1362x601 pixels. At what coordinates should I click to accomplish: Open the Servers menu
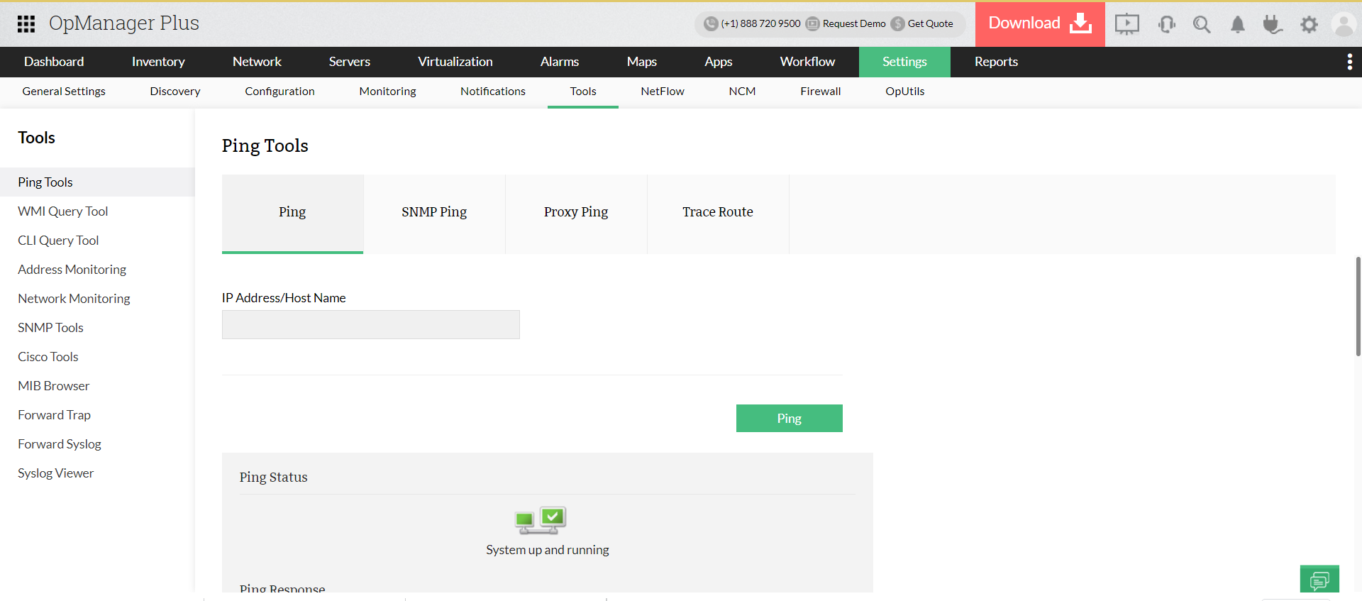pyautogui.click(x=350, y=62)
